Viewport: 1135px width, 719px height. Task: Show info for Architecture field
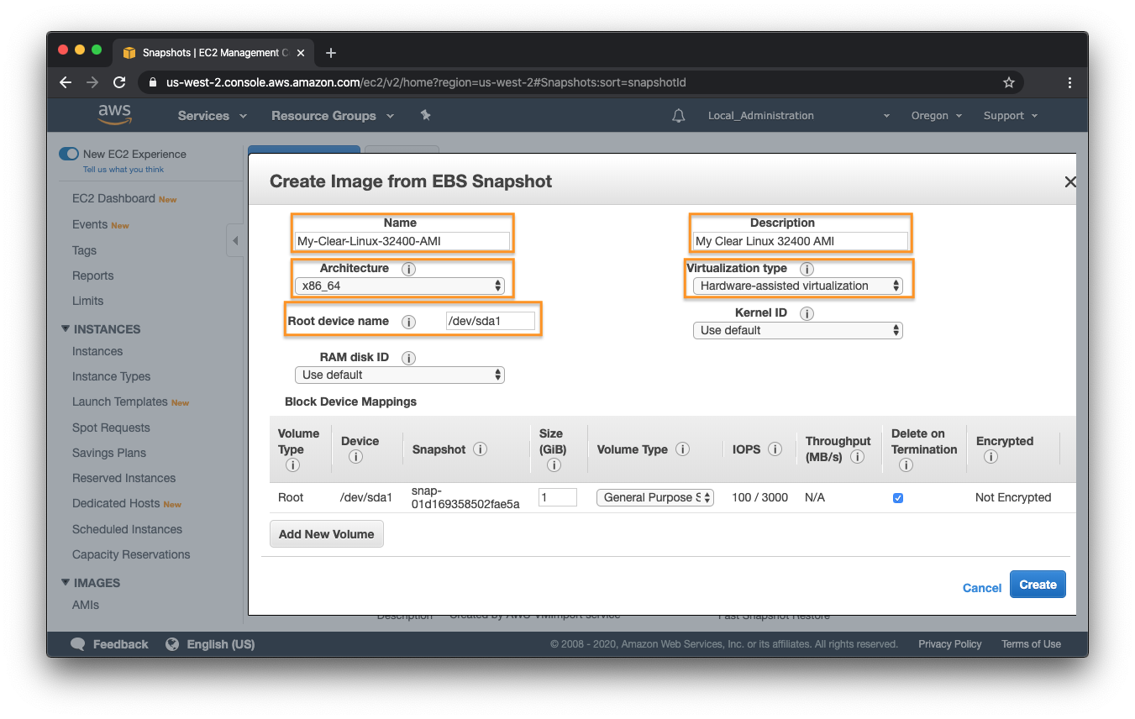point(409,270)
